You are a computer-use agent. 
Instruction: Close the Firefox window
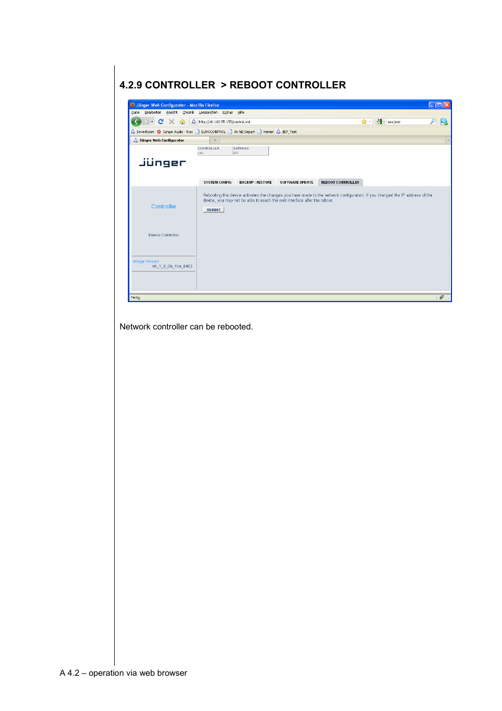point(447,105)
